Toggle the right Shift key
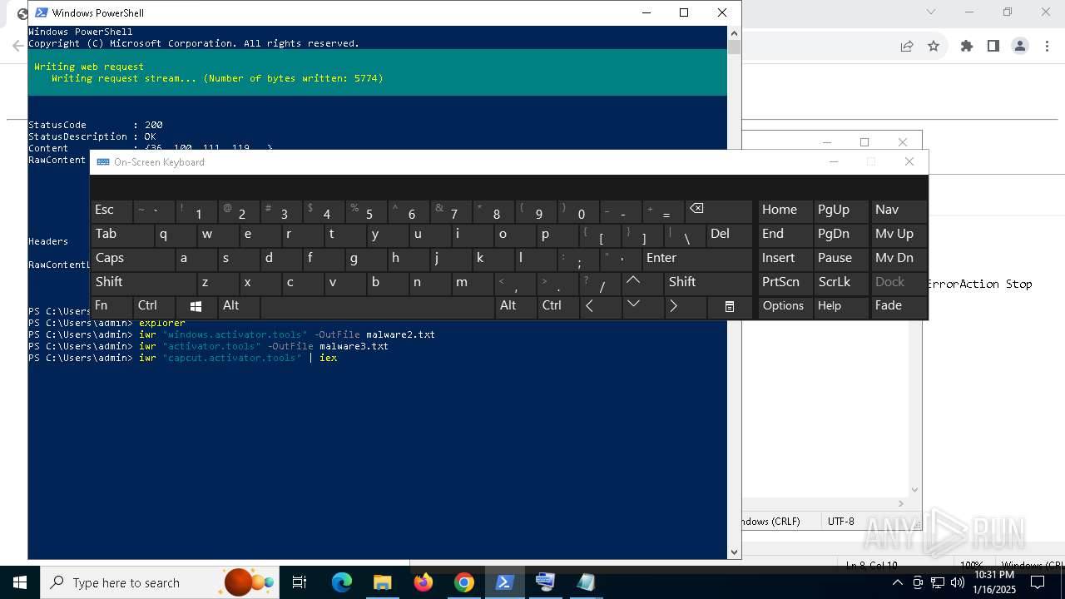Viewport: 1065px width, 599px height. coord(708,283)
